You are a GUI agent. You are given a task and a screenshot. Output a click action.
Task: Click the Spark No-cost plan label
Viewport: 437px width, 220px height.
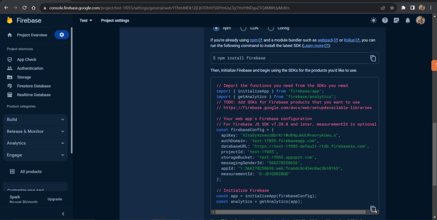(x=23, y=199)
